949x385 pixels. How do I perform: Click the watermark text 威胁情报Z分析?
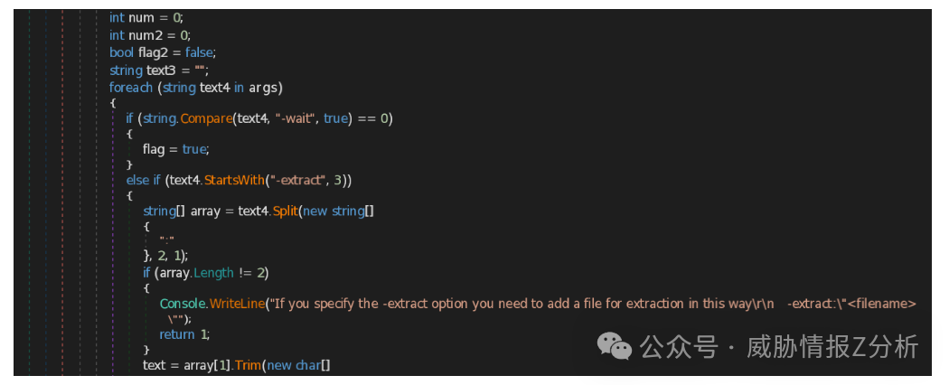point(832,346)
